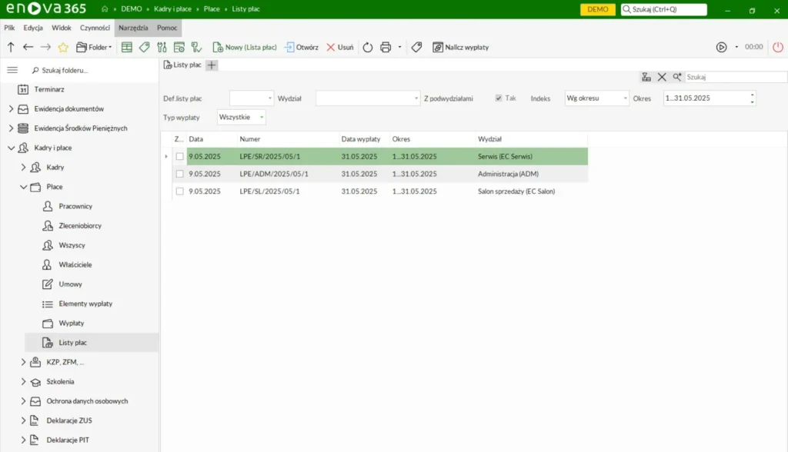Add new tab with plus icon

tap(212, 65)
